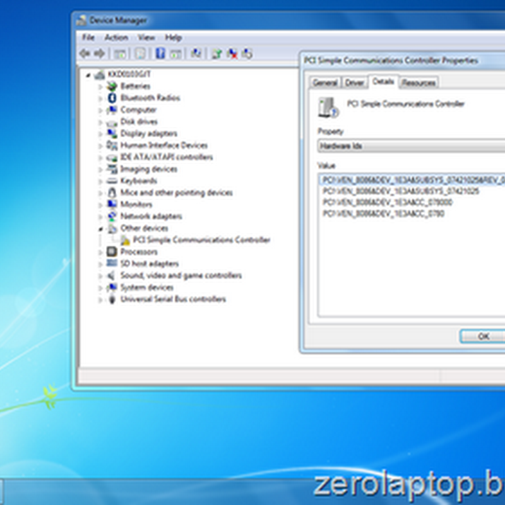
Task: Click the Processors icon
Action: coord(112,251)
